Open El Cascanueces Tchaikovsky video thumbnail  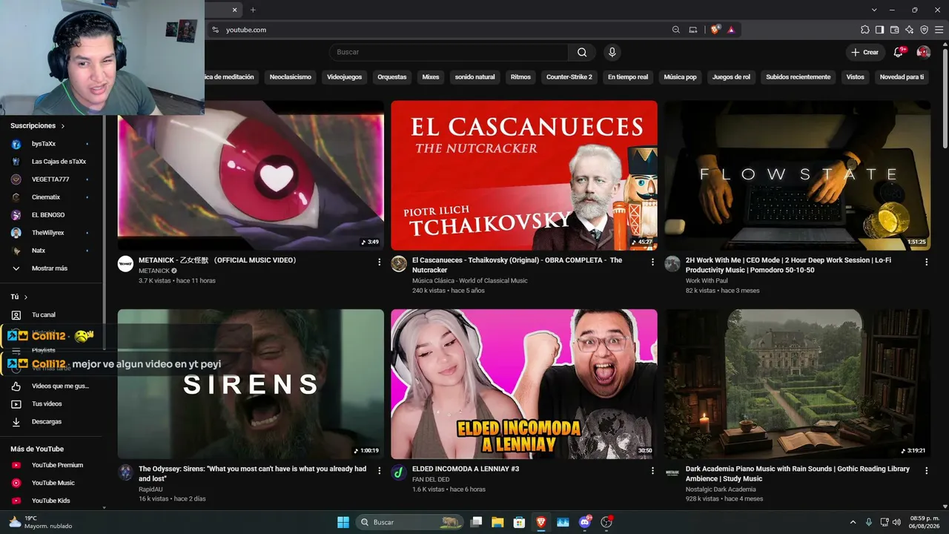524,176
